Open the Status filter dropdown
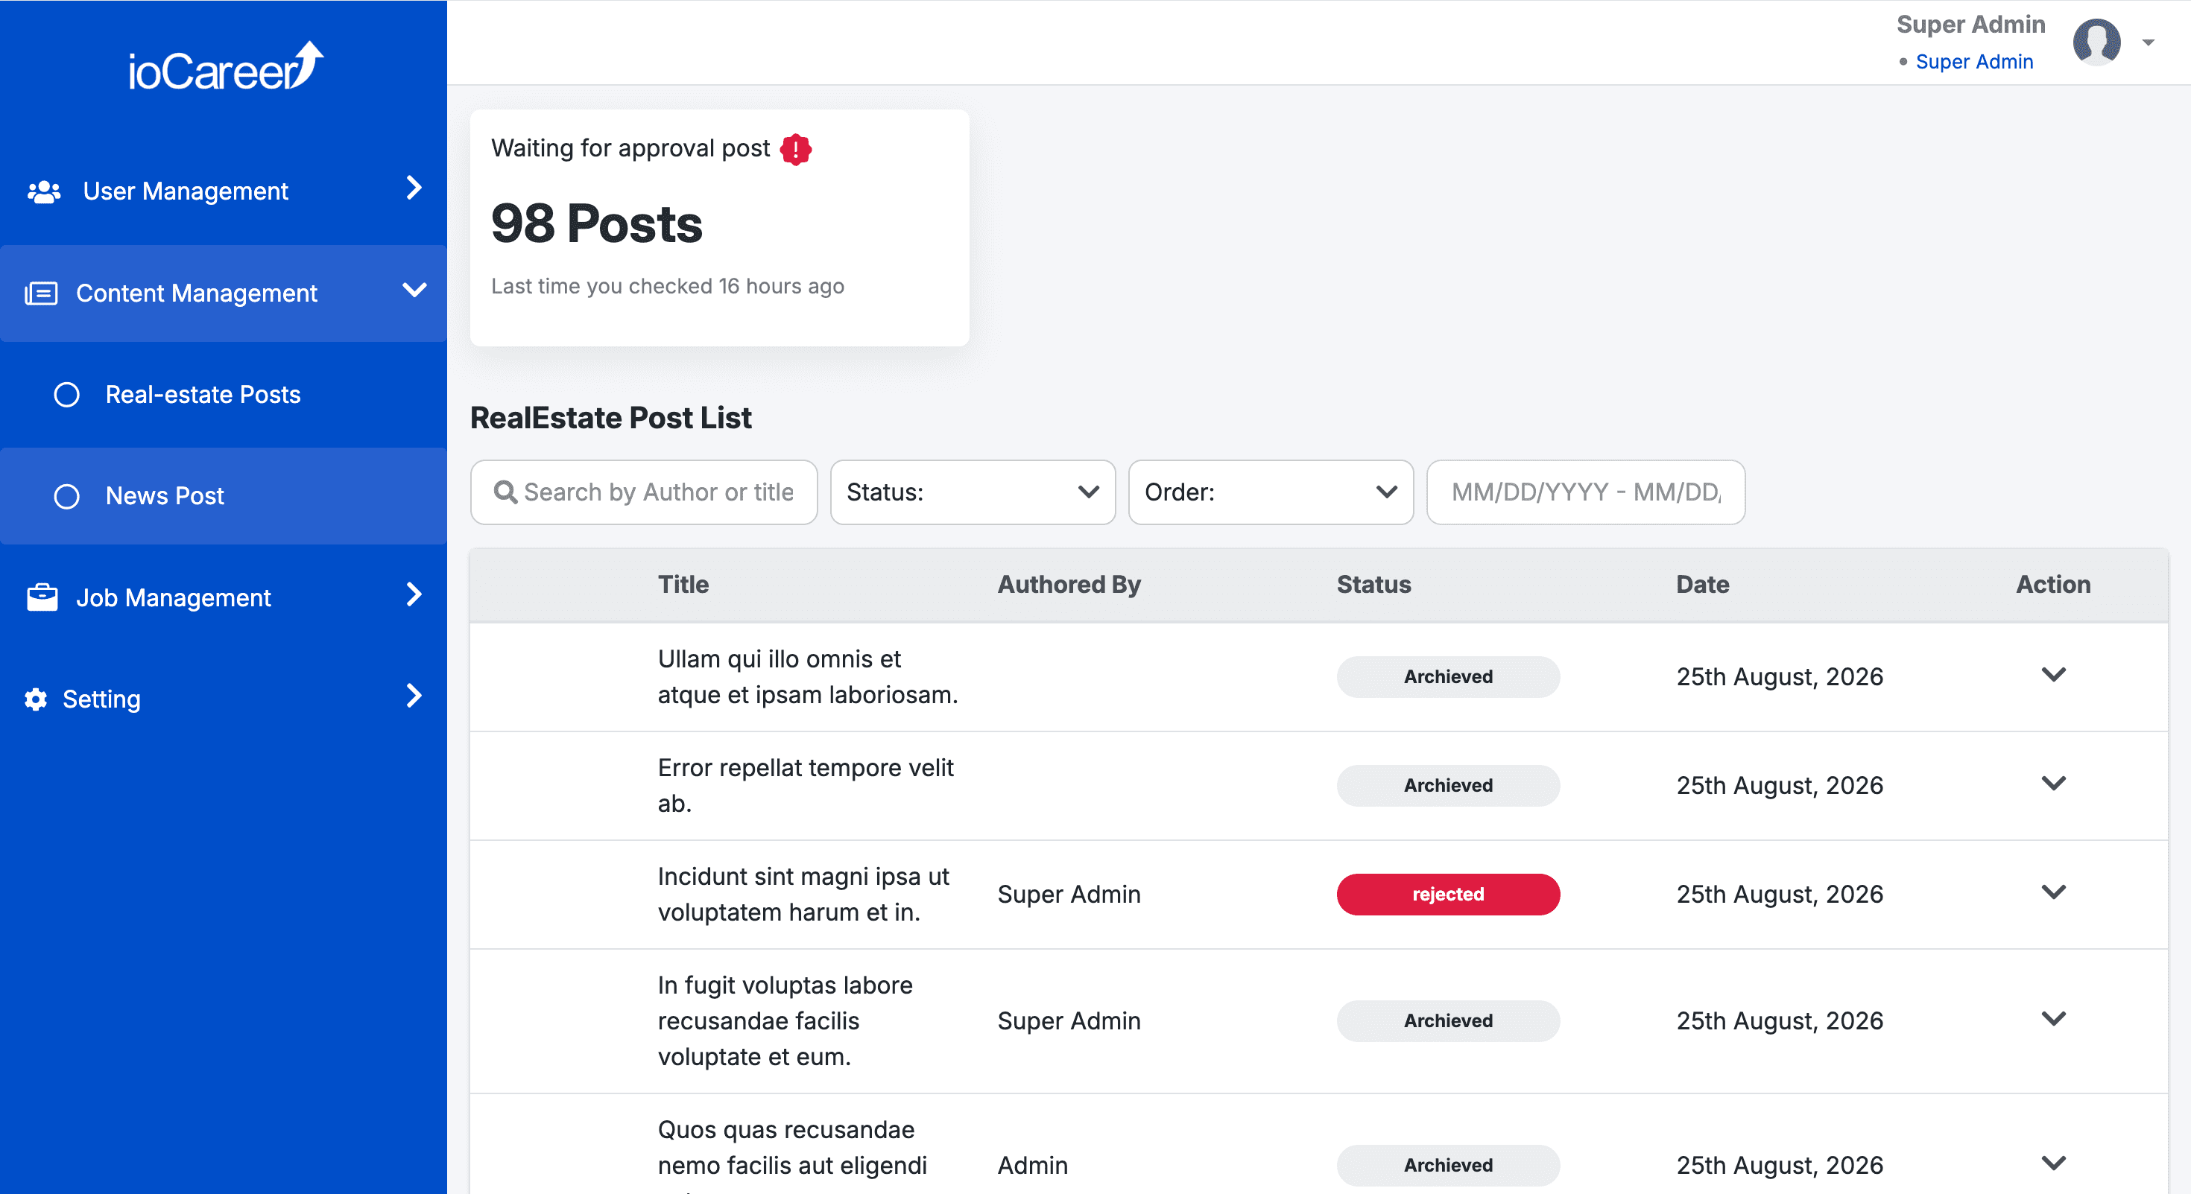The image size is (2191, 1194). [973, 492]
